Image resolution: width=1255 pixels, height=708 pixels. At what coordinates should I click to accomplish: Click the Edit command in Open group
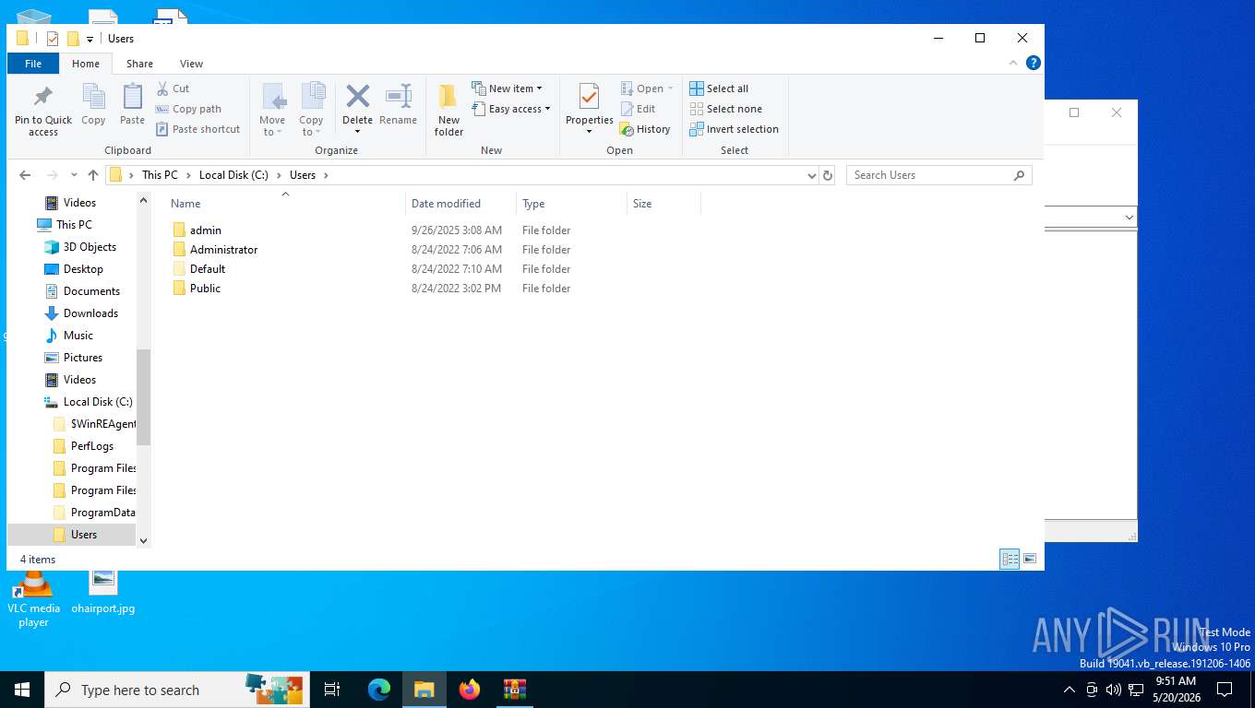click(638, 109)
